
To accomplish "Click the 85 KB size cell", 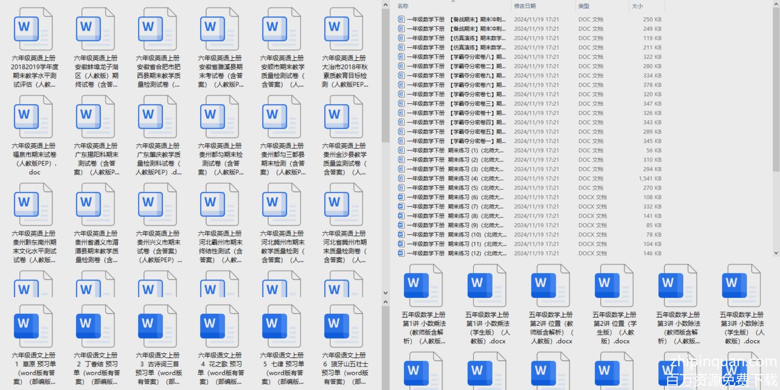I will coord(654,225).
